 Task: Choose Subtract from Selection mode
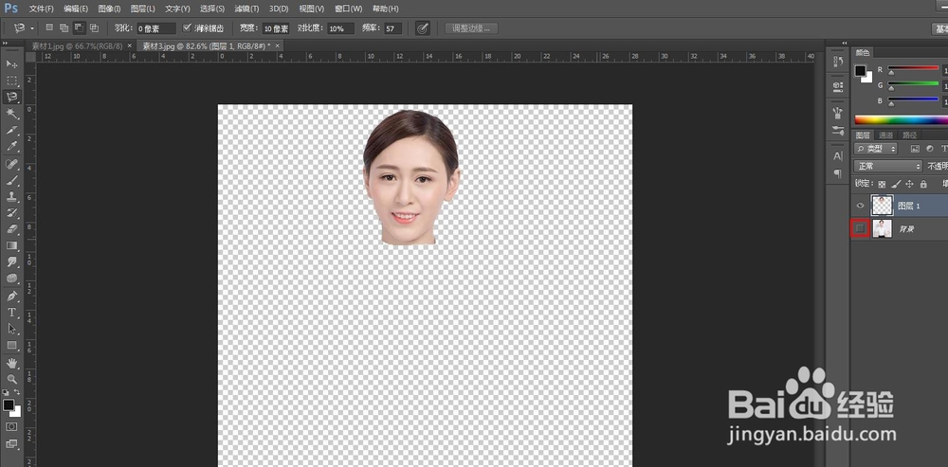pos(80,27)
